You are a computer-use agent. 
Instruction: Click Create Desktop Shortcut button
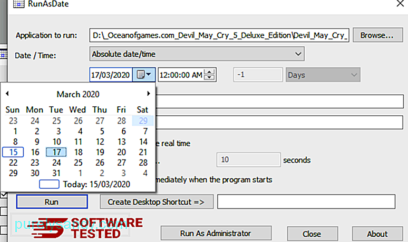tap(157, 201)
